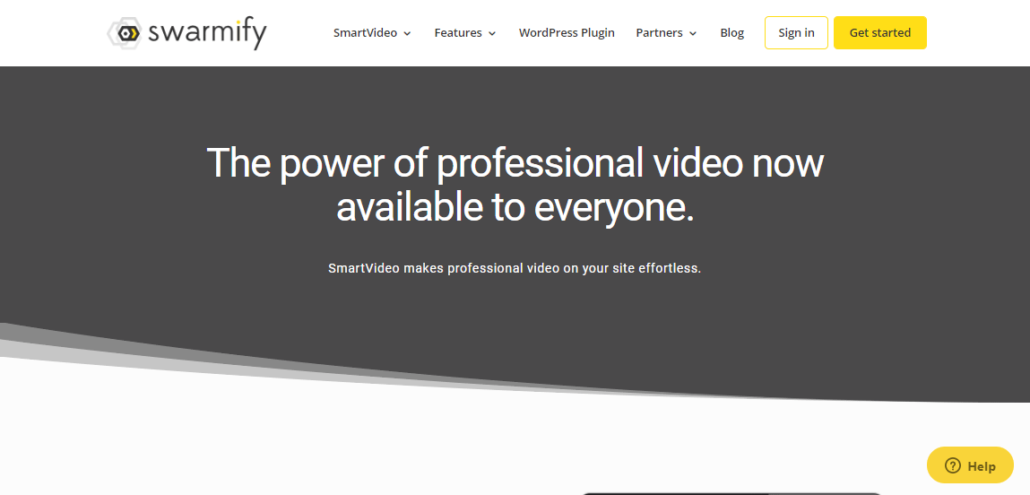Click the question mark icon in Help
Image resolution: width=1030 pixels, height=495 pixels.
tap(953, 466)
